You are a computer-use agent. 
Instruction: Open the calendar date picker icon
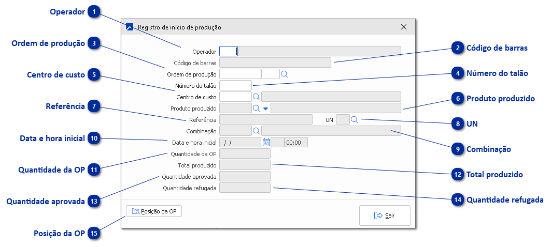pos(266,142)
